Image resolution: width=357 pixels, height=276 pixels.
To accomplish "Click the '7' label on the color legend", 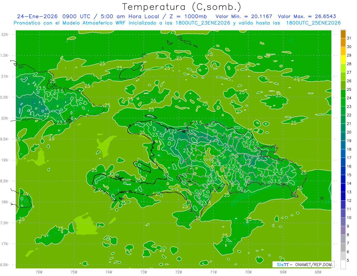I will [x=348, y=243].
